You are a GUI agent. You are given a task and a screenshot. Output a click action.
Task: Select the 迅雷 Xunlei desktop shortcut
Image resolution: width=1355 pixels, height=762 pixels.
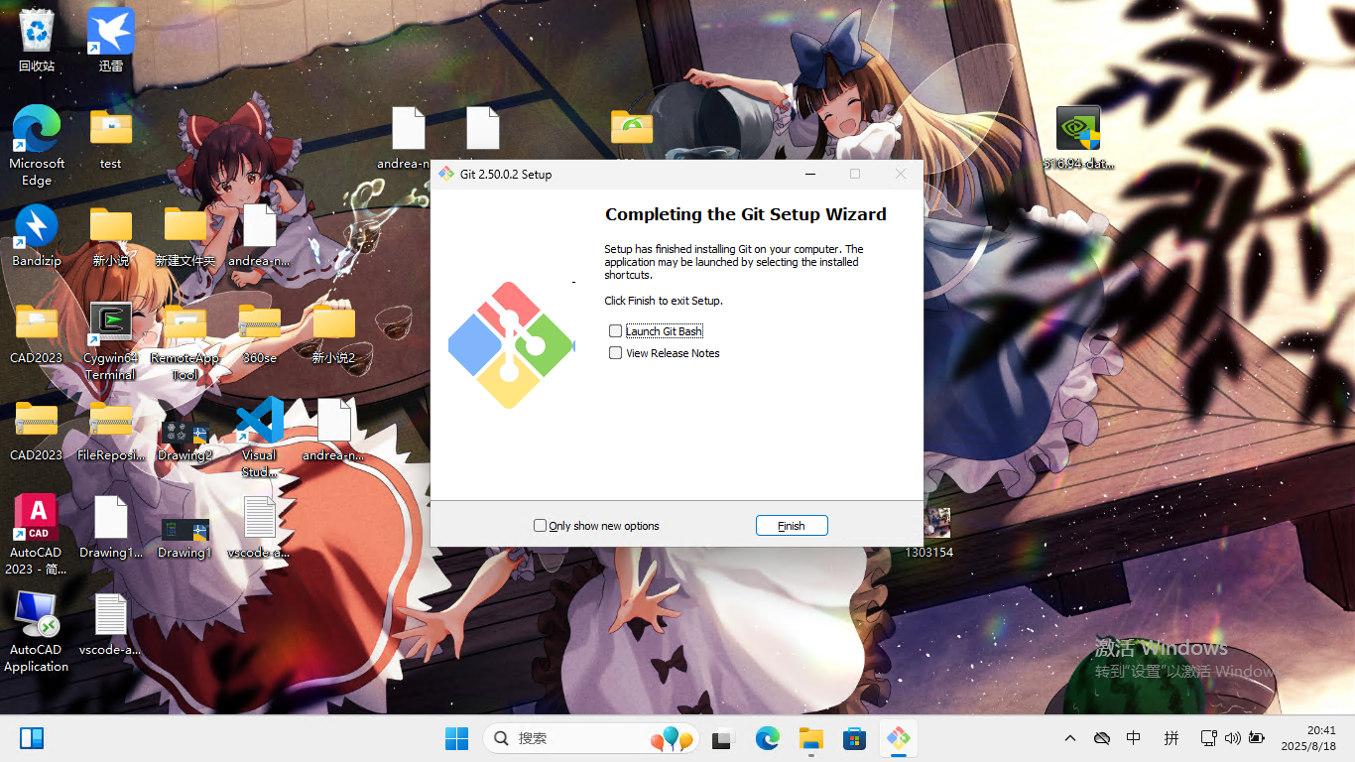(x=111, y=41)
